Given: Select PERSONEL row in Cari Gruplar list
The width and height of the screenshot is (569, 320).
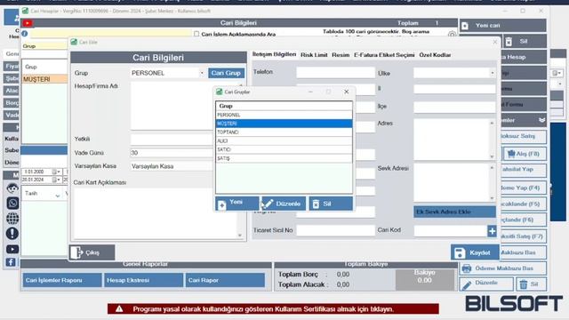Looking at the screenshot, I should 284,115.
